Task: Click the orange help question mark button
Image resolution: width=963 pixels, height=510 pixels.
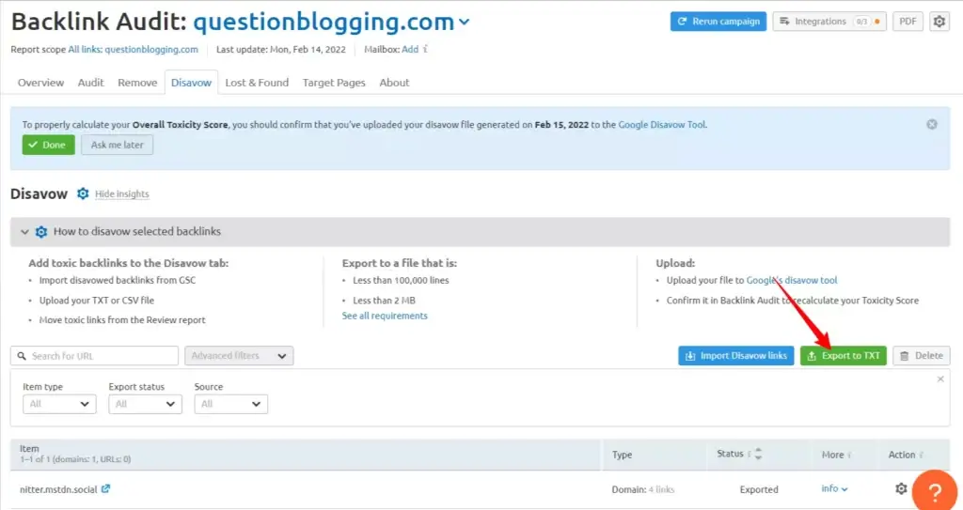Action: tap(934, 491)
